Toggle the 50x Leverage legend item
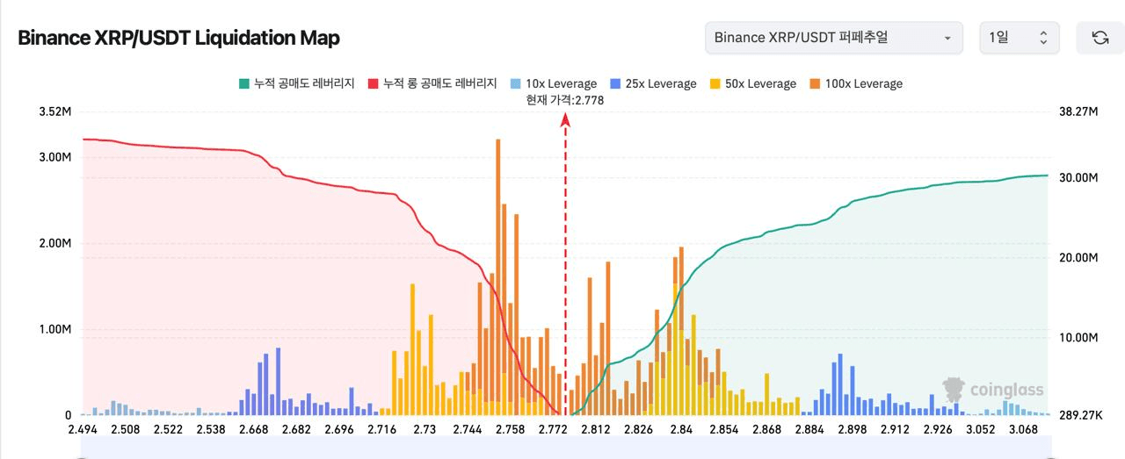The width and height of the screenshot is (1125, 459). click(752, 84)
